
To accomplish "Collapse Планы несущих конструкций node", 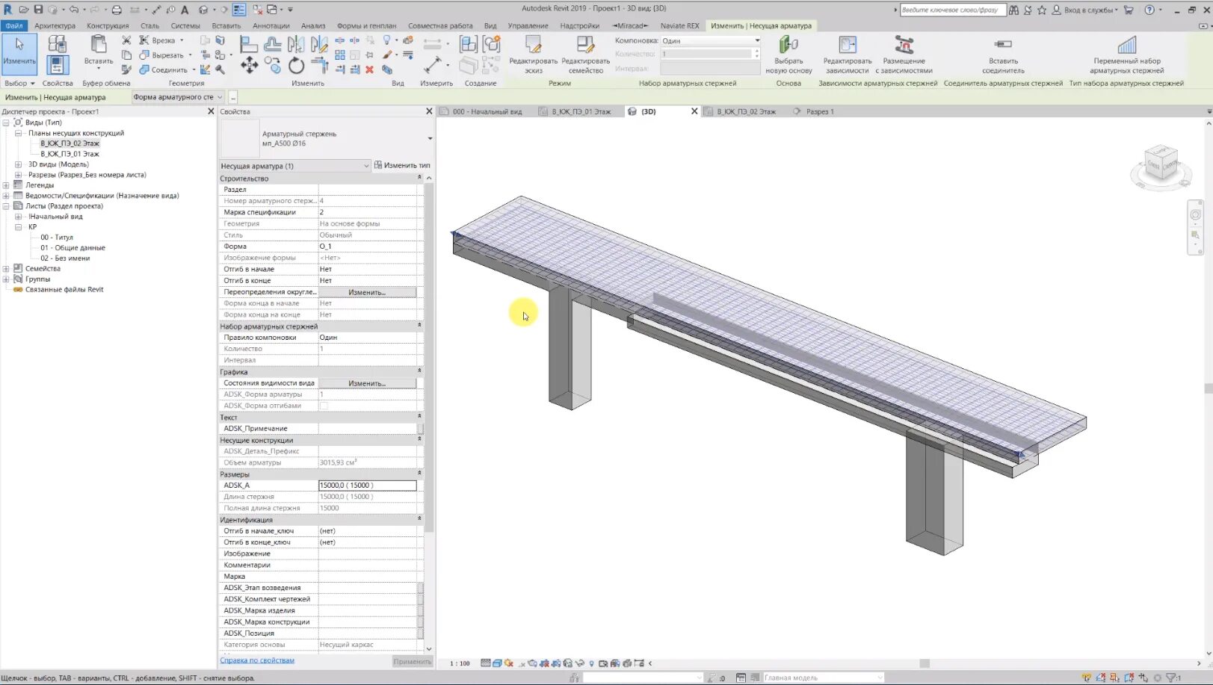I will [18, 133].
